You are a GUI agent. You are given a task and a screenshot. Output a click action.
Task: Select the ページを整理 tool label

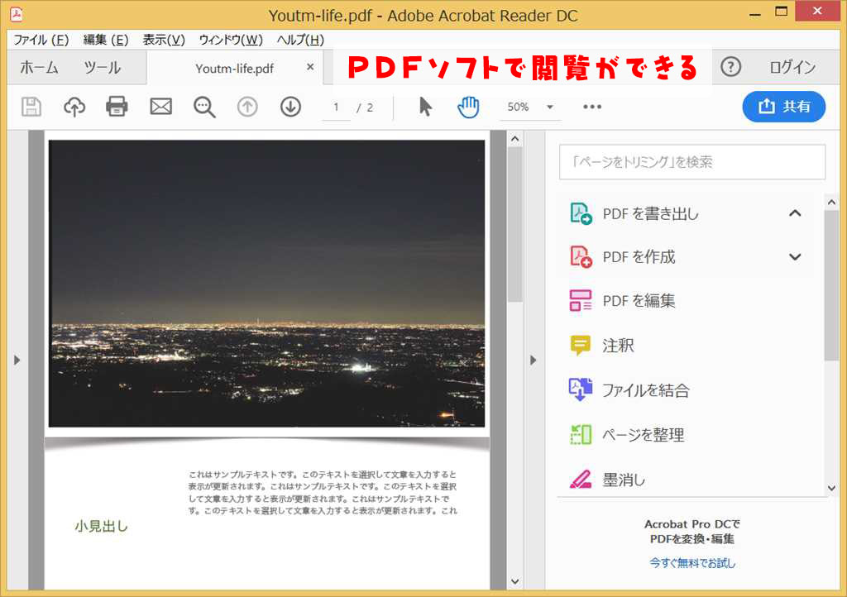click(644, 435)
